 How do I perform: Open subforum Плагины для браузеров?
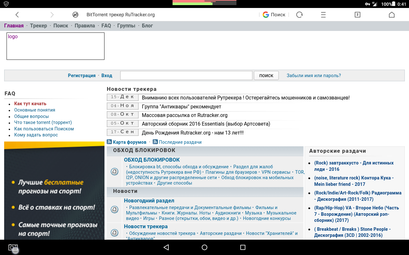pos(231,172)
